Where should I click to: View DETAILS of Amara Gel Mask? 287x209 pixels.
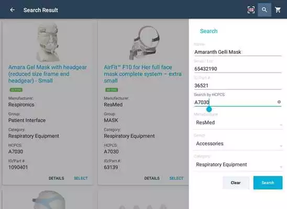[56, 178]
